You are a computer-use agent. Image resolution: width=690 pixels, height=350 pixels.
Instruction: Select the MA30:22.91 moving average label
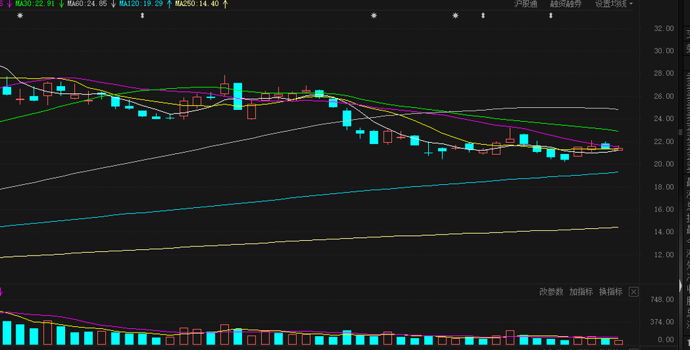point(35,3)
